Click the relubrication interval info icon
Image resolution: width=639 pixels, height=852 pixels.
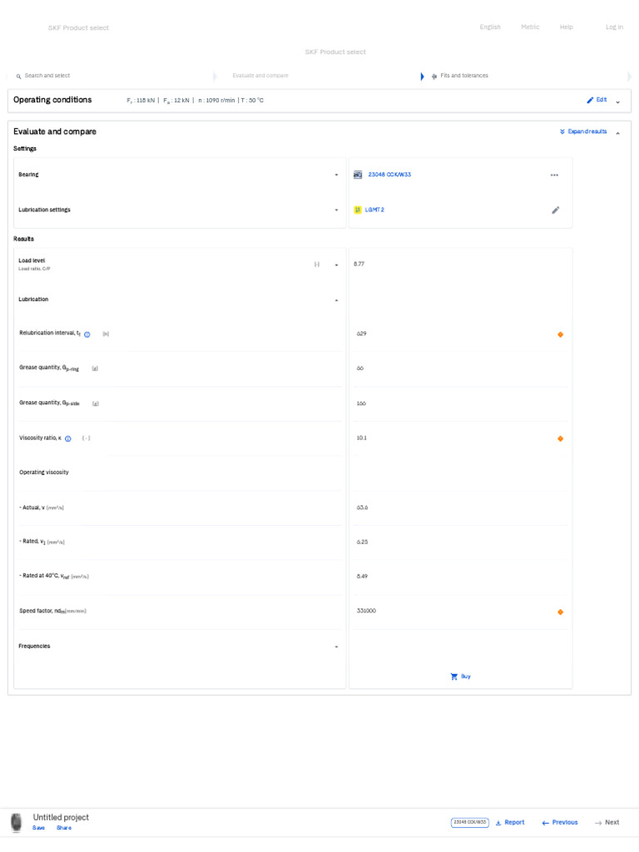click(87, 334)
